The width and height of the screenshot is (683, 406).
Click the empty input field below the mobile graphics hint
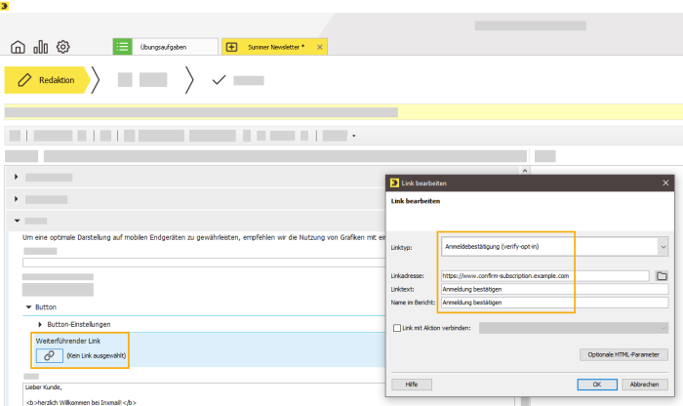[204, 263]
